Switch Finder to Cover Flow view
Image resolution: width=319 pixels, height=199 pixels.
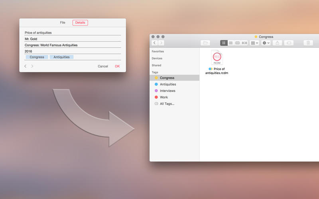(244, 43)
